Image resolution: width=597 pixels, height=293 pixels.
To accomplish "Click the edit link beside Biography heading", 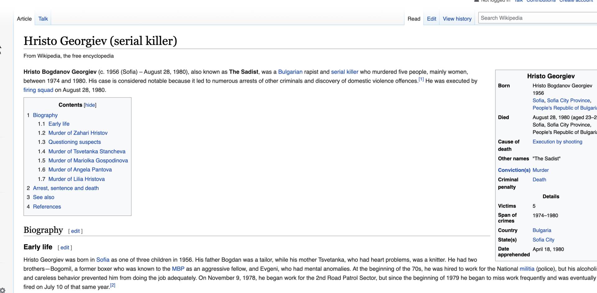I will 75,231.
